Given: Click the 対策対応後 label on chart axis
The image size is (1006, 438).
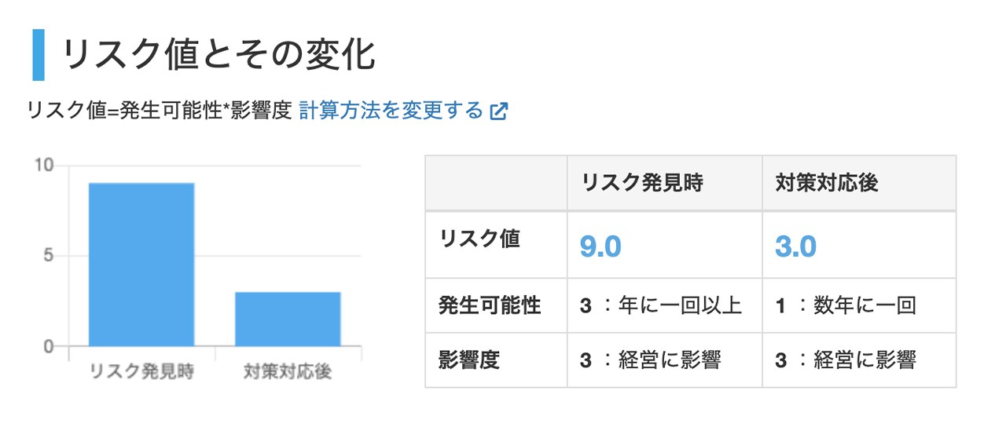Looking at the screenshot, I should [288, 371].
